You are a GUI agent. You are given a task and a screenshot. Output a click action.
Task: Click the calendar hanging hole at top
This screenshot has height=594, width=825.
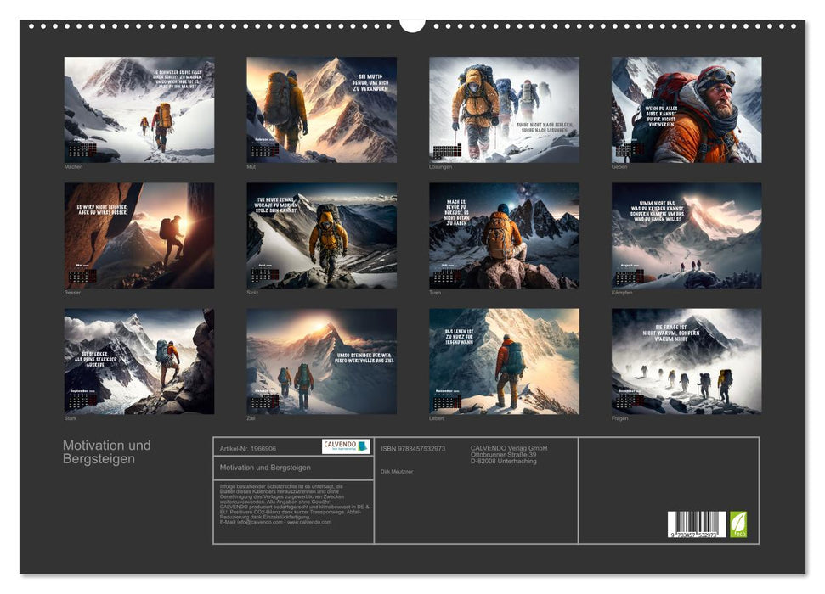pos(412,24)
